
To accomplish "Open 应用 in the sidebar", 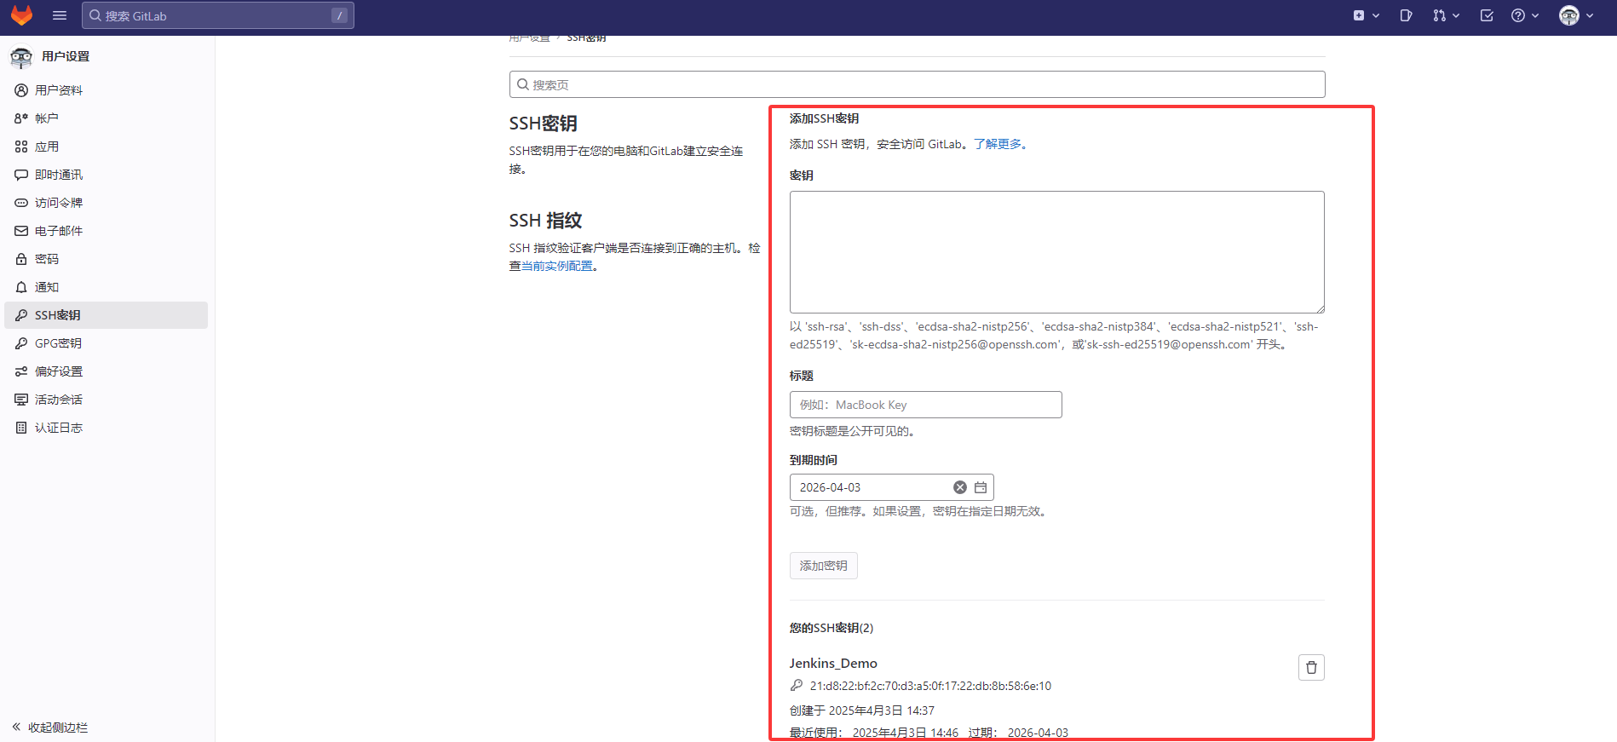I will [106, 147].
